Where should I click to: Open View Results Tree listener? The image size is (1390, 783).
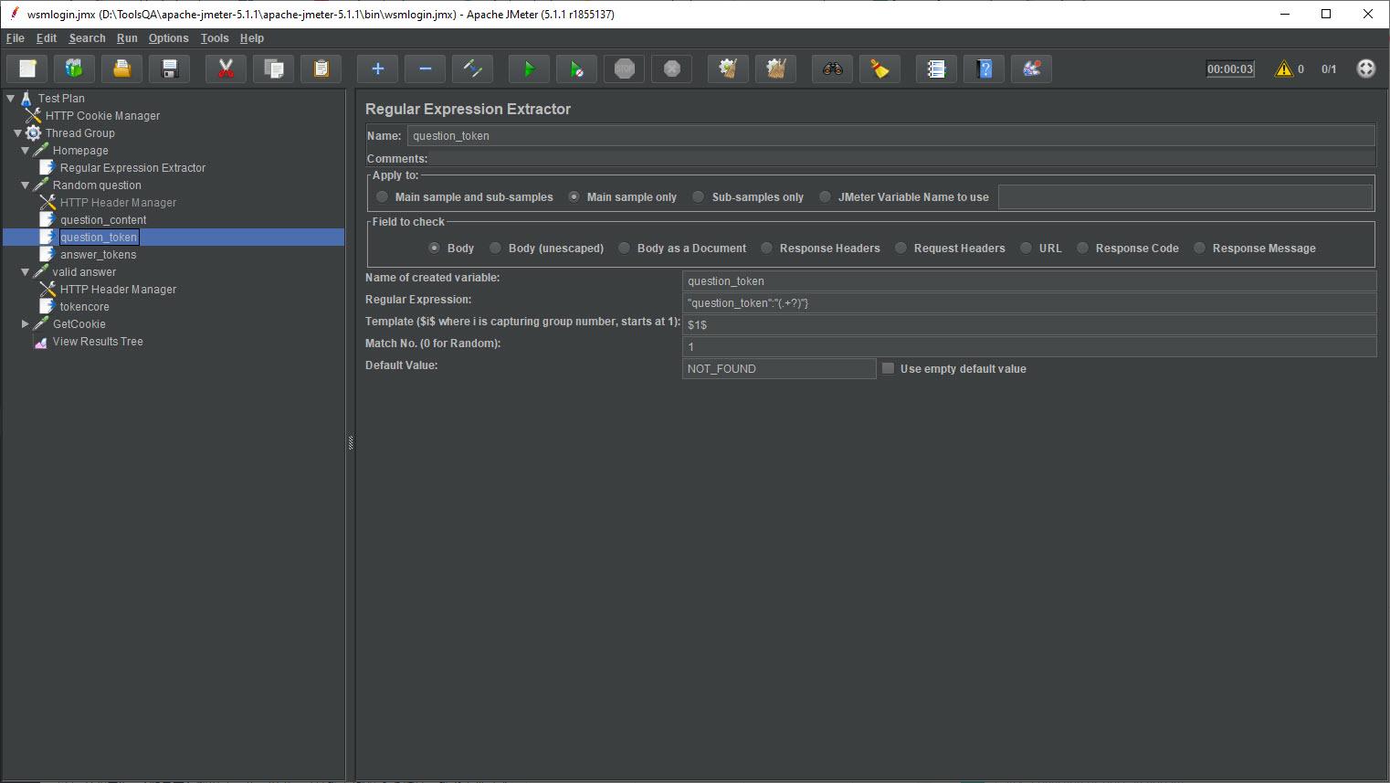98,342
